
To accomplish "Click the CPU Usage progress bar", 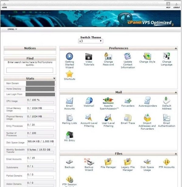I will coord(40,103).
